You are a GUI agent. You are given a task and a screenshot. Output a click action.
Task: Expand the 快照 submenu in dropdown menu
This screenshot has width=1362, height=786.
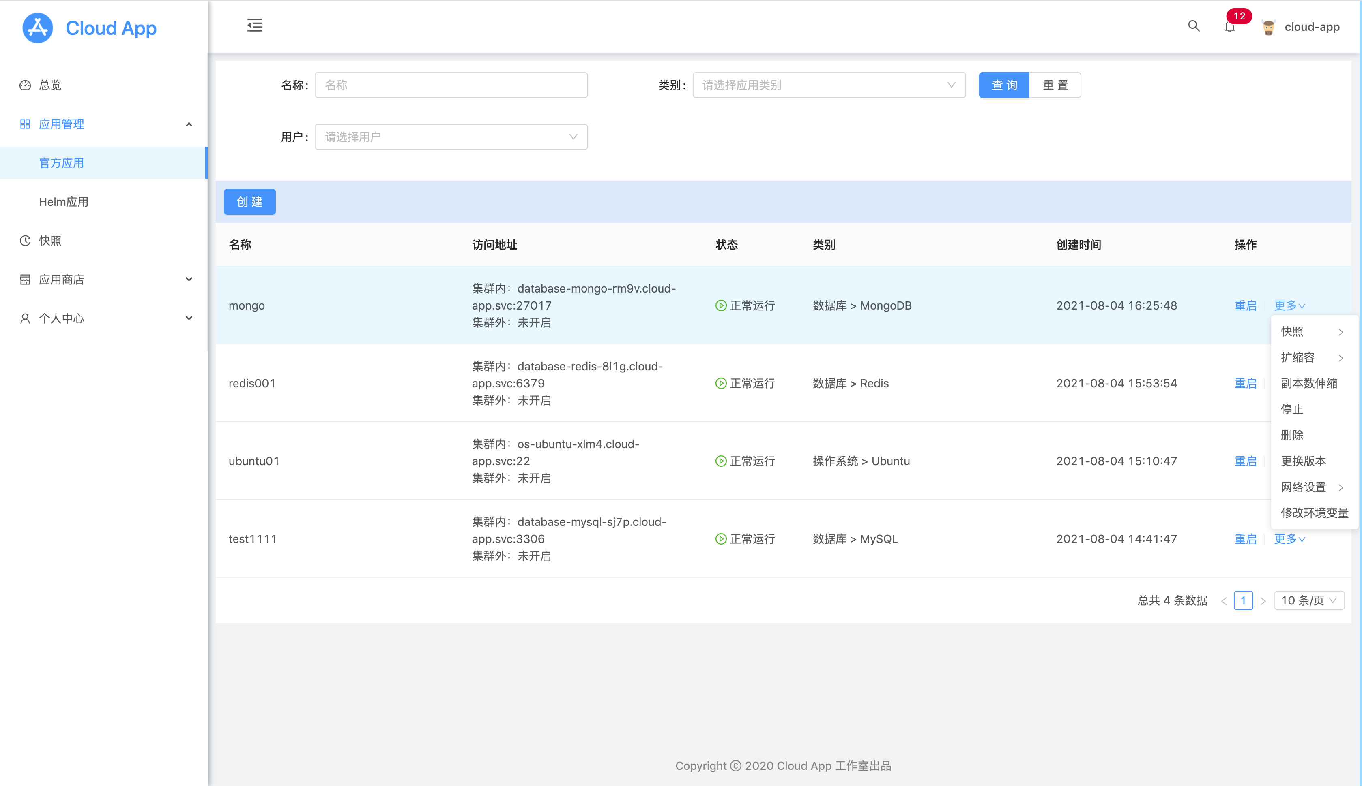point(1314,331)
